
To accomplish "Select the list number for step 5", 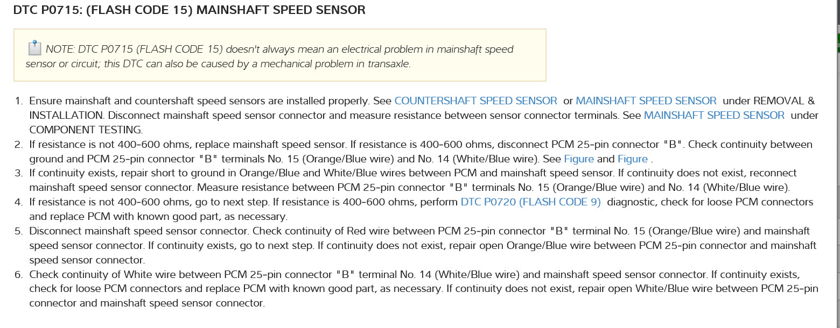I will point(18,231).
